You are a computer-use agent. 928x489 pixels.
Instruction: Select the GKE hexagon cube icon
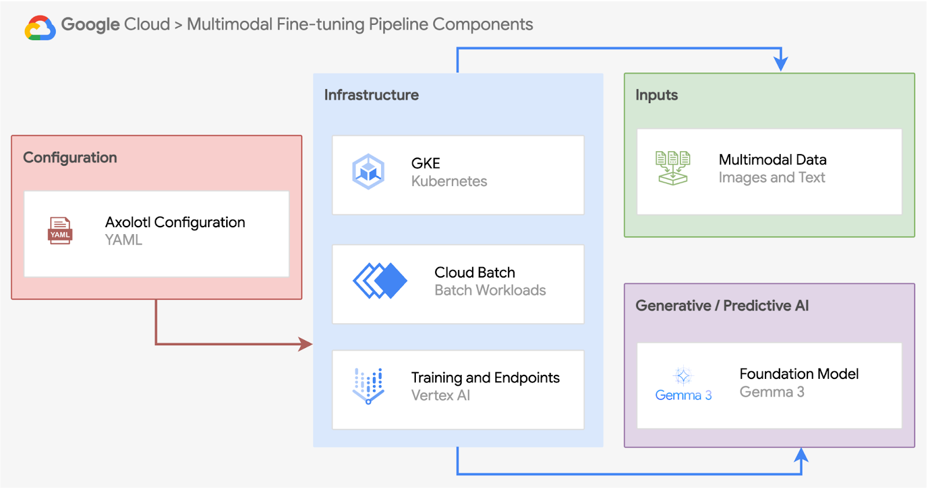(x=368, y=171)
